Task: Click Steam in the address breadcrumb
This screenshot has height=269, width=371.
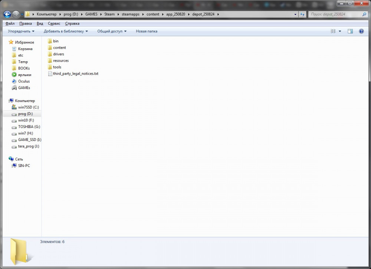Action: [109, 14]
